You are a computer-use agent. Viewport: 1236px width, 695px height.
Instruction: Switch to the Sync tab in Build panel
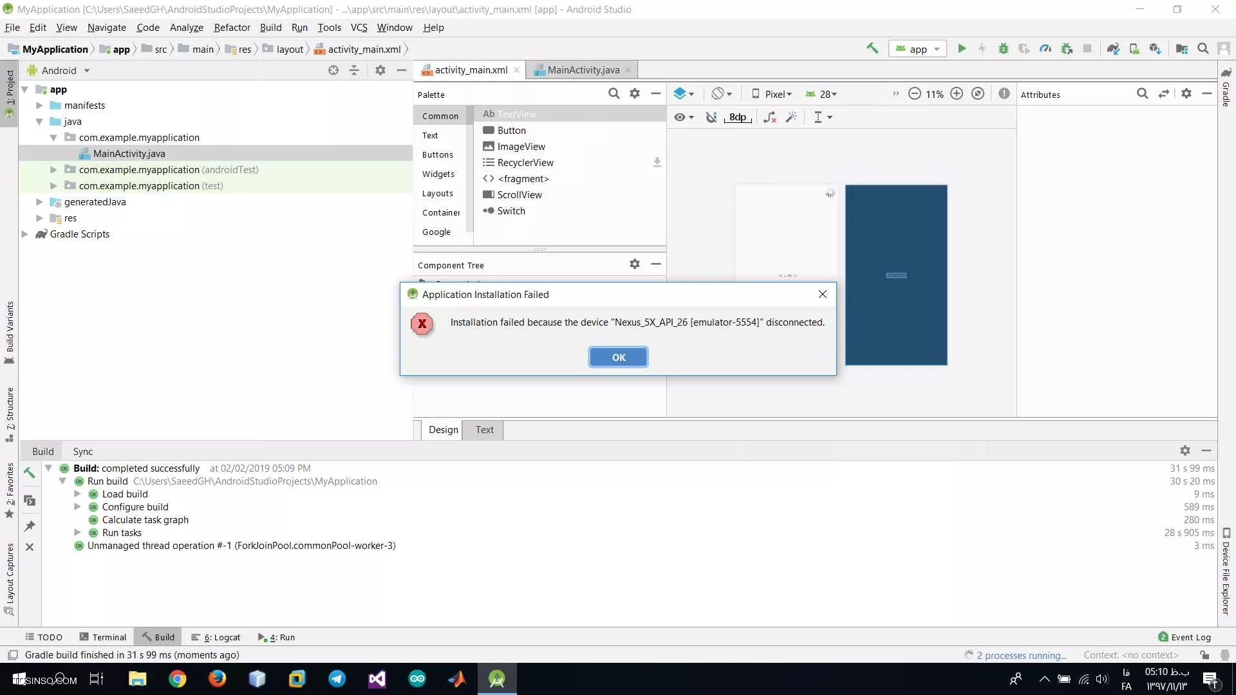pos(82,451)
